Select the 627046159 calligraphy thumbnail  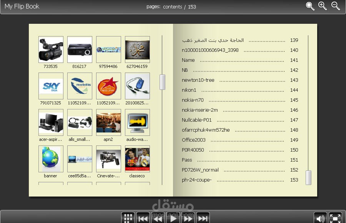tap(137, 50)
